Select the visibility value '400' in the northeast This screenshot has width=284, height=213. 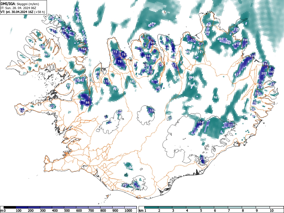pos(209,25)
